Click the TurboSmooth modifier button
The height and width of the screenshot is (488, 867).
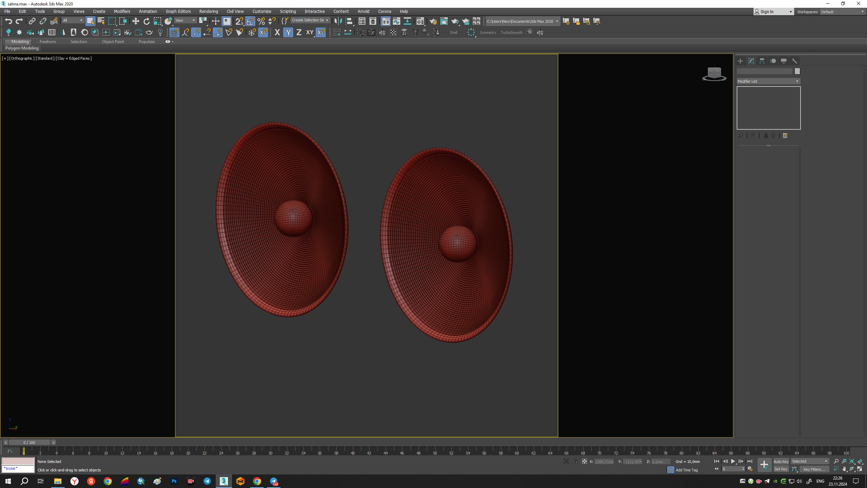511,33
